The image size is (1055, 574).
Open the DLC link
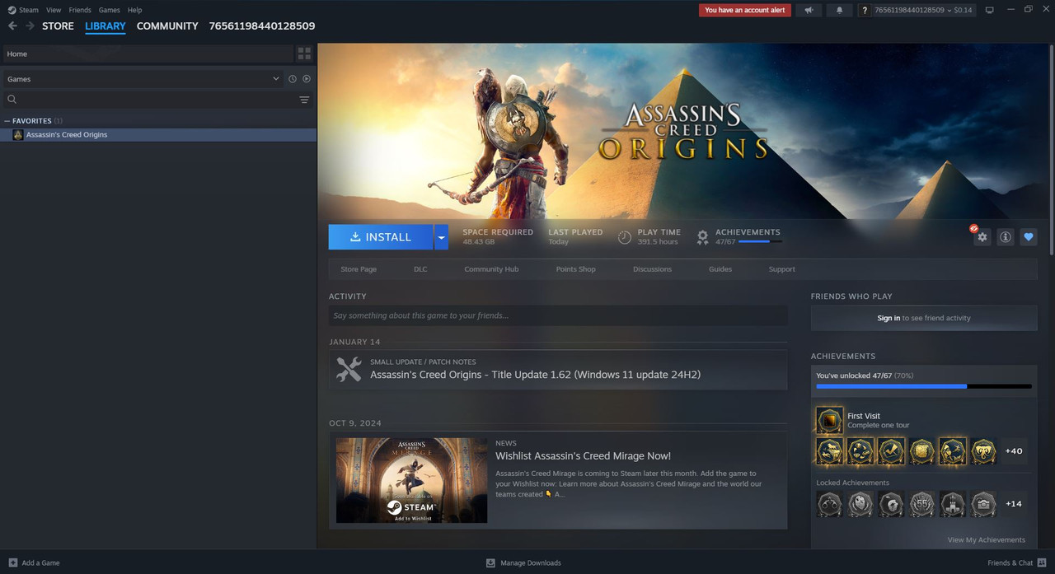click(x=420, y=269)
